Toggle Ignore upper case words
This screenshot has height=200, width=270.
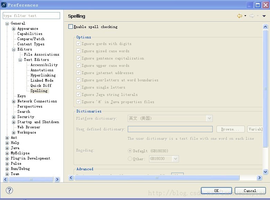pos(78,65)
